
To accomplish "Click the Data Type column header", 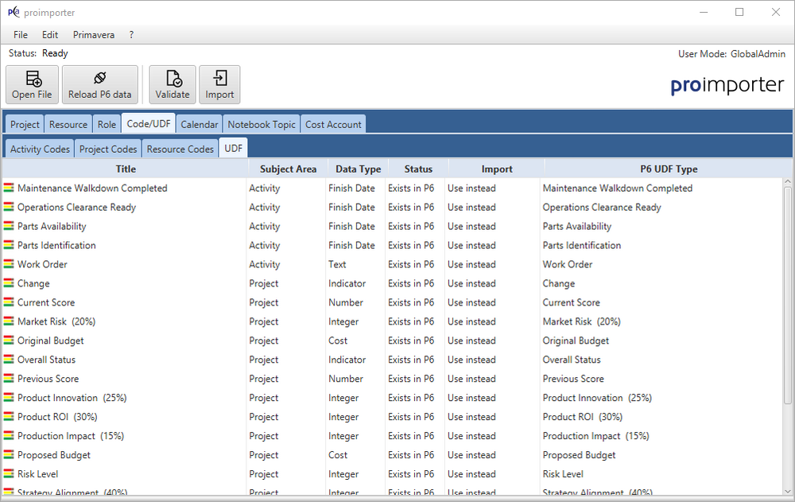I will click(358, 169).
